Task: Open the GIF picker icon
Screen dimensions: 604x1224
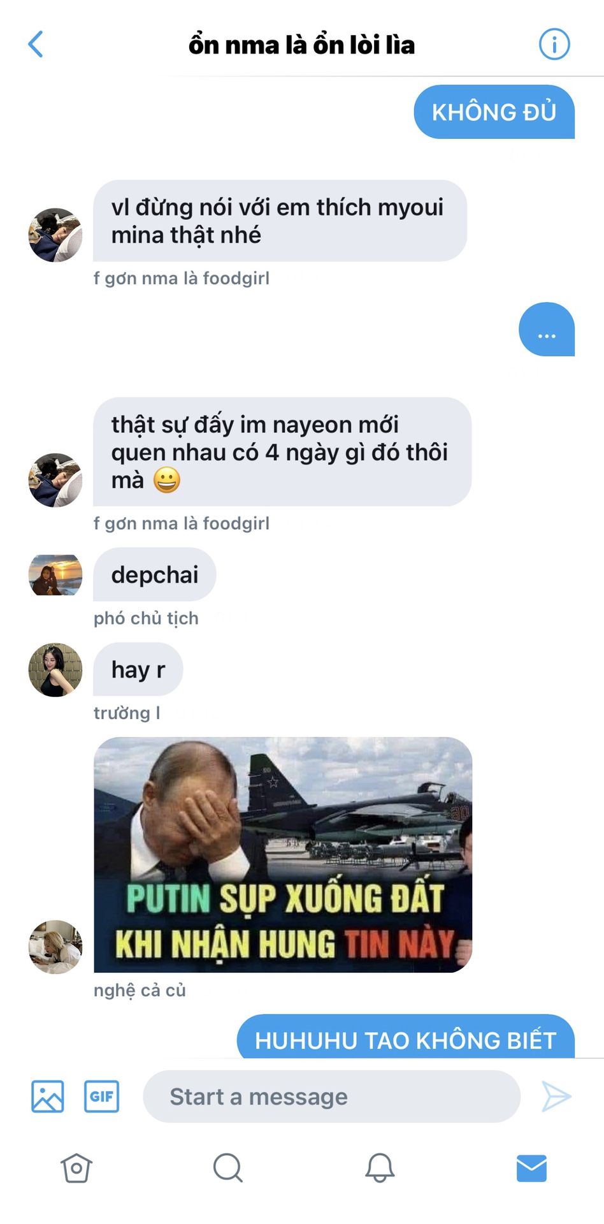Action: [x=102, y=1096]
